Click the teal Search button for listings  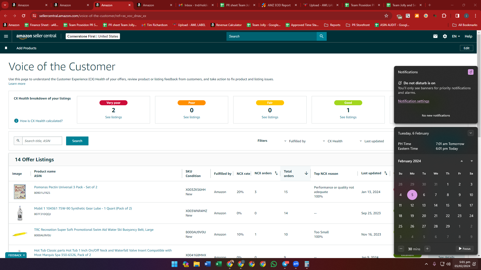(x=77, y=141)
